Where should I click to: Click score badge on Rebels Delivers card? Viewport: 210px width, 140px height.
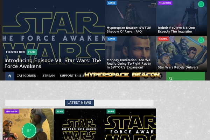coord(201,40)
